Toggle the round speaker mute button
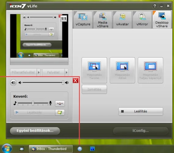This screenshot has height=153, width=174. tap(13, 83)
